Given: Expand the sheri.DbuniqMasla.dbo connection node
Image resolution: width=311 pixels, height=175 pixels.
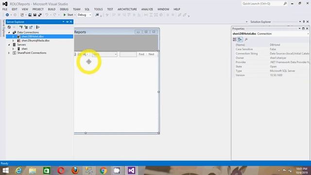Looking at the screenshot, I should [13, 40].
